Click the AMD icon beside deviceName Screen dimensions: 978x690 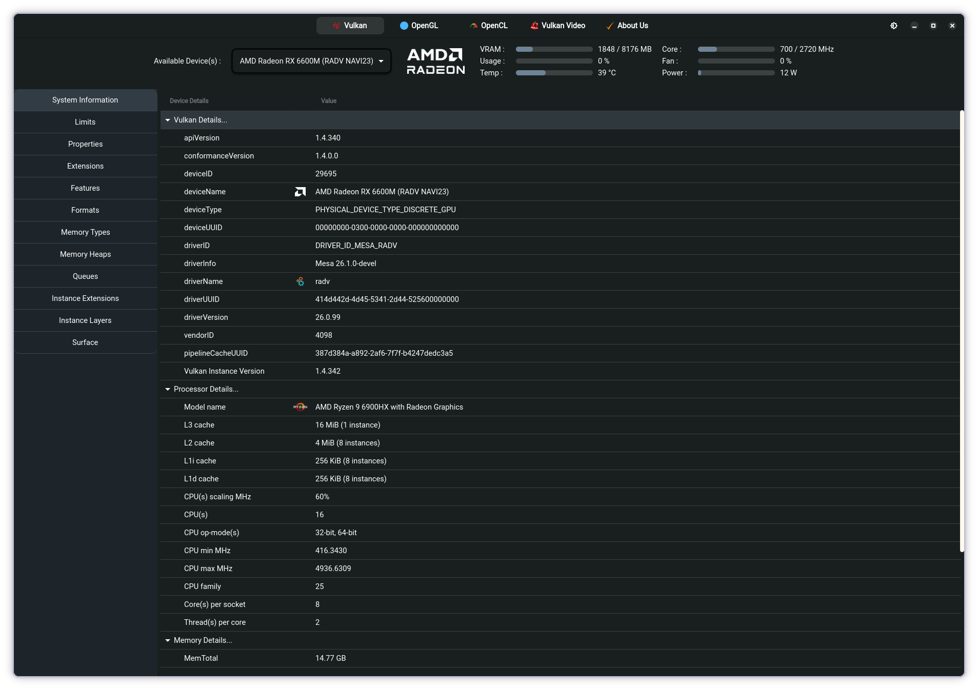[300, 192]
